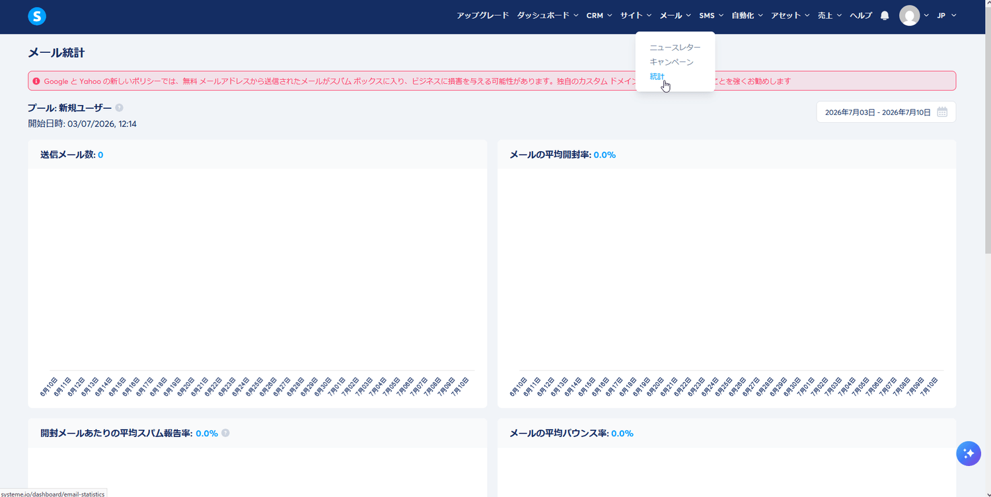Screen dimensions: 991x497
Task: Open the notifications bell
Action: click(885, 15)
